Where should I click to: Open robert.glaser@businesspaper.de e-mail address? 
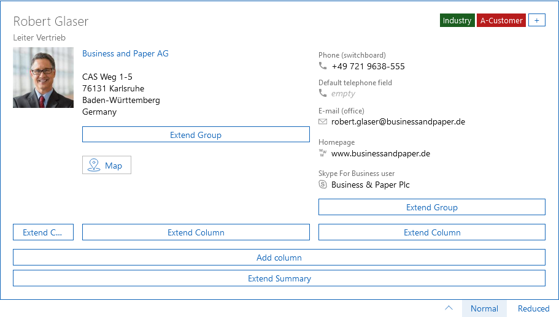pos(398,122)
